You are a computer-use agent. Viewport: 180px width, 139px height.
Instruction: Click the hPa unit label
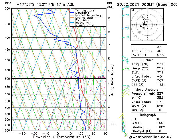(8, 3)
